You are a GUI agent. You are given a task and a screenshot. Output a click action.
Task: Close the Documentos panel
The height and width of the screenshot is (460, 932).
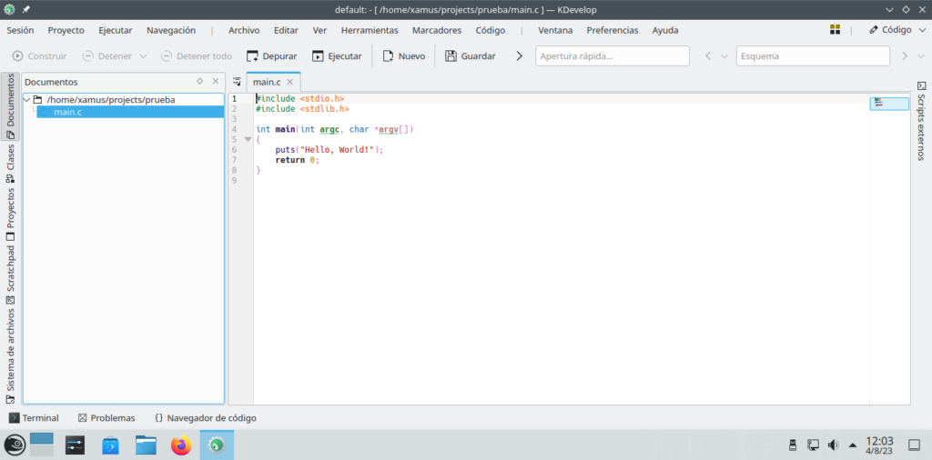(x=216, y=81)
